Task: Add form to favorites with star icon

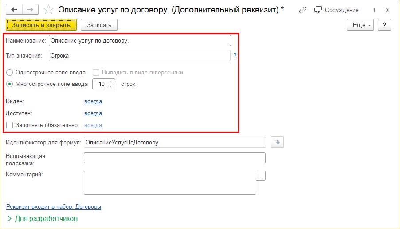Action: click(x=50, y=9)
